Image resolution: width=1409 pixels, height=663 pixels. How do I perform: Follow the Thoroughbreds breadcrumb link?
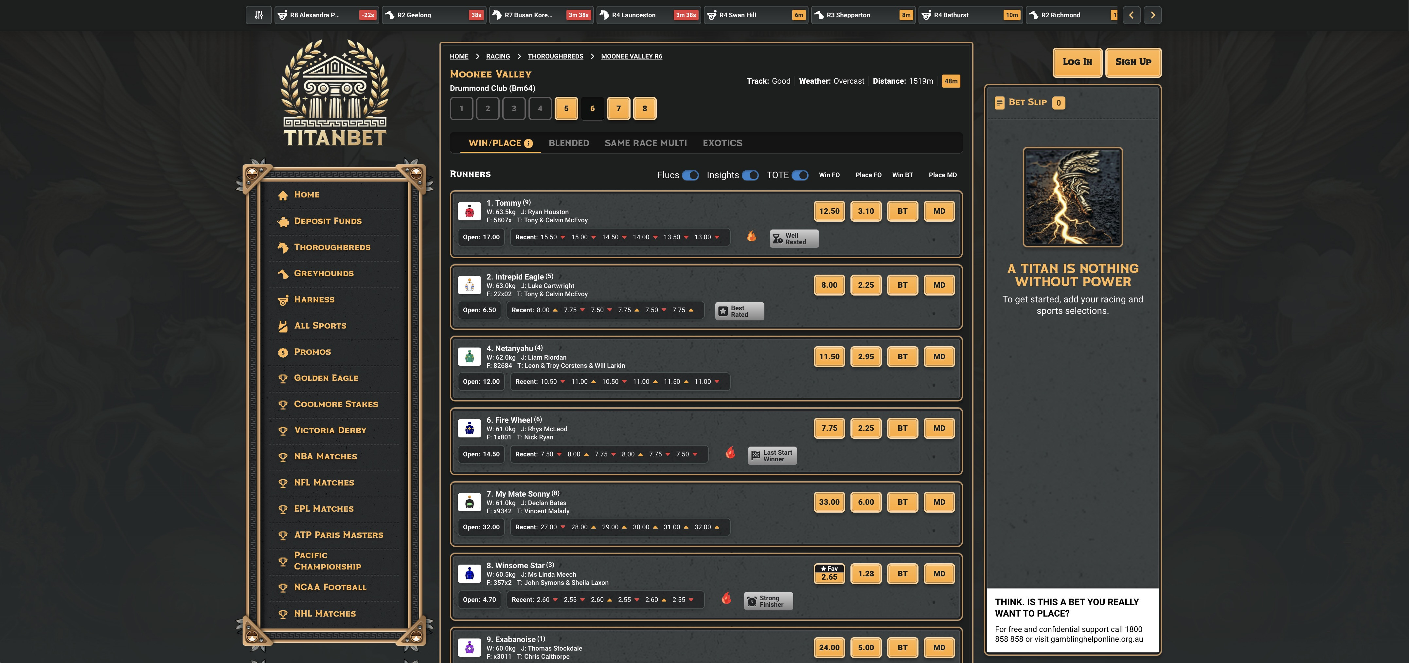(x=555, y=56)
